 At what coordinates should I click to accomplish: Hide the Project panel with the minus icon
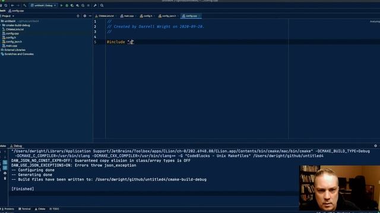click(x=90, y=16)
